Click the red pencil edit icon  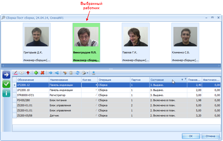click(x=16, y=73)
